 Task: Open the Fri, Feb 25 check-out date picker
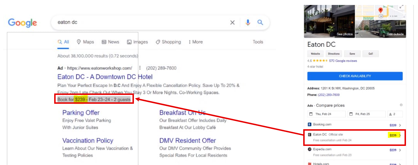[x=366, y=114]
